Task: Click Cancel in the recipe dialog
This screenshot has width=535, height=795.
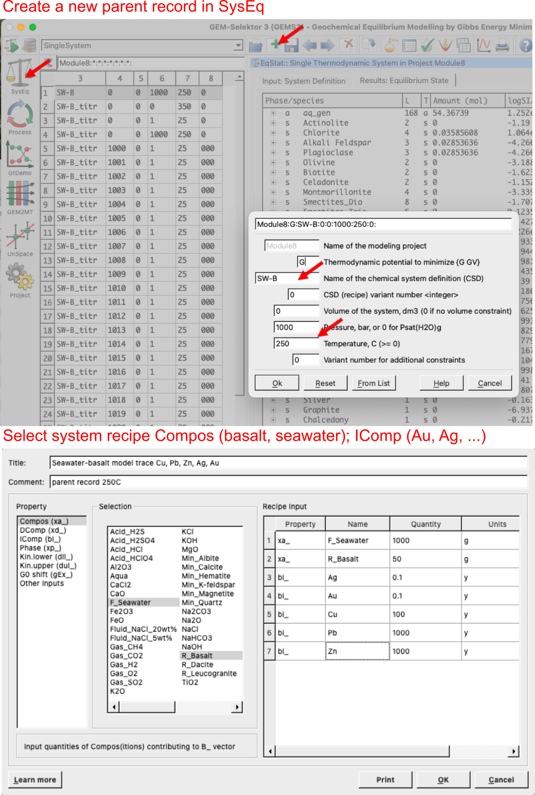Action: [501, 780]
